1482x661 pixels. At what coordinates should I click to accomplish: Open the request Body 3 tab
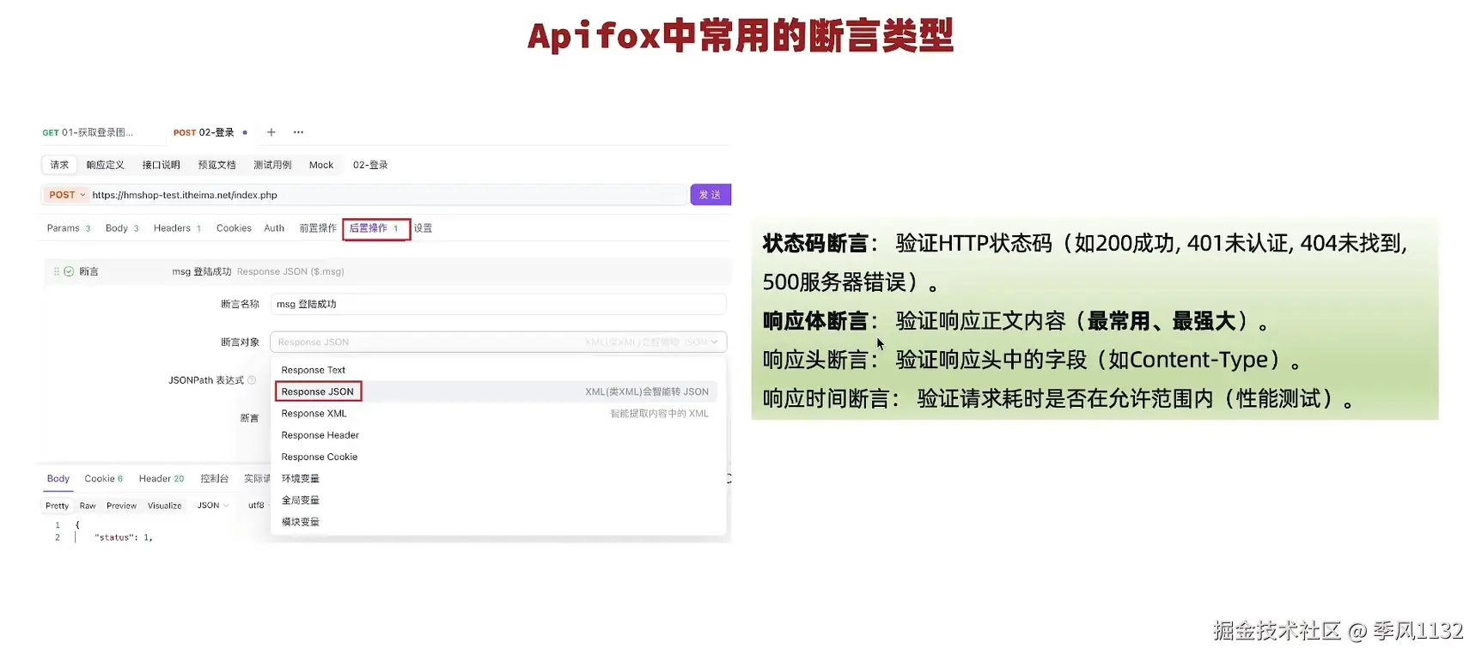pos(122,228)
